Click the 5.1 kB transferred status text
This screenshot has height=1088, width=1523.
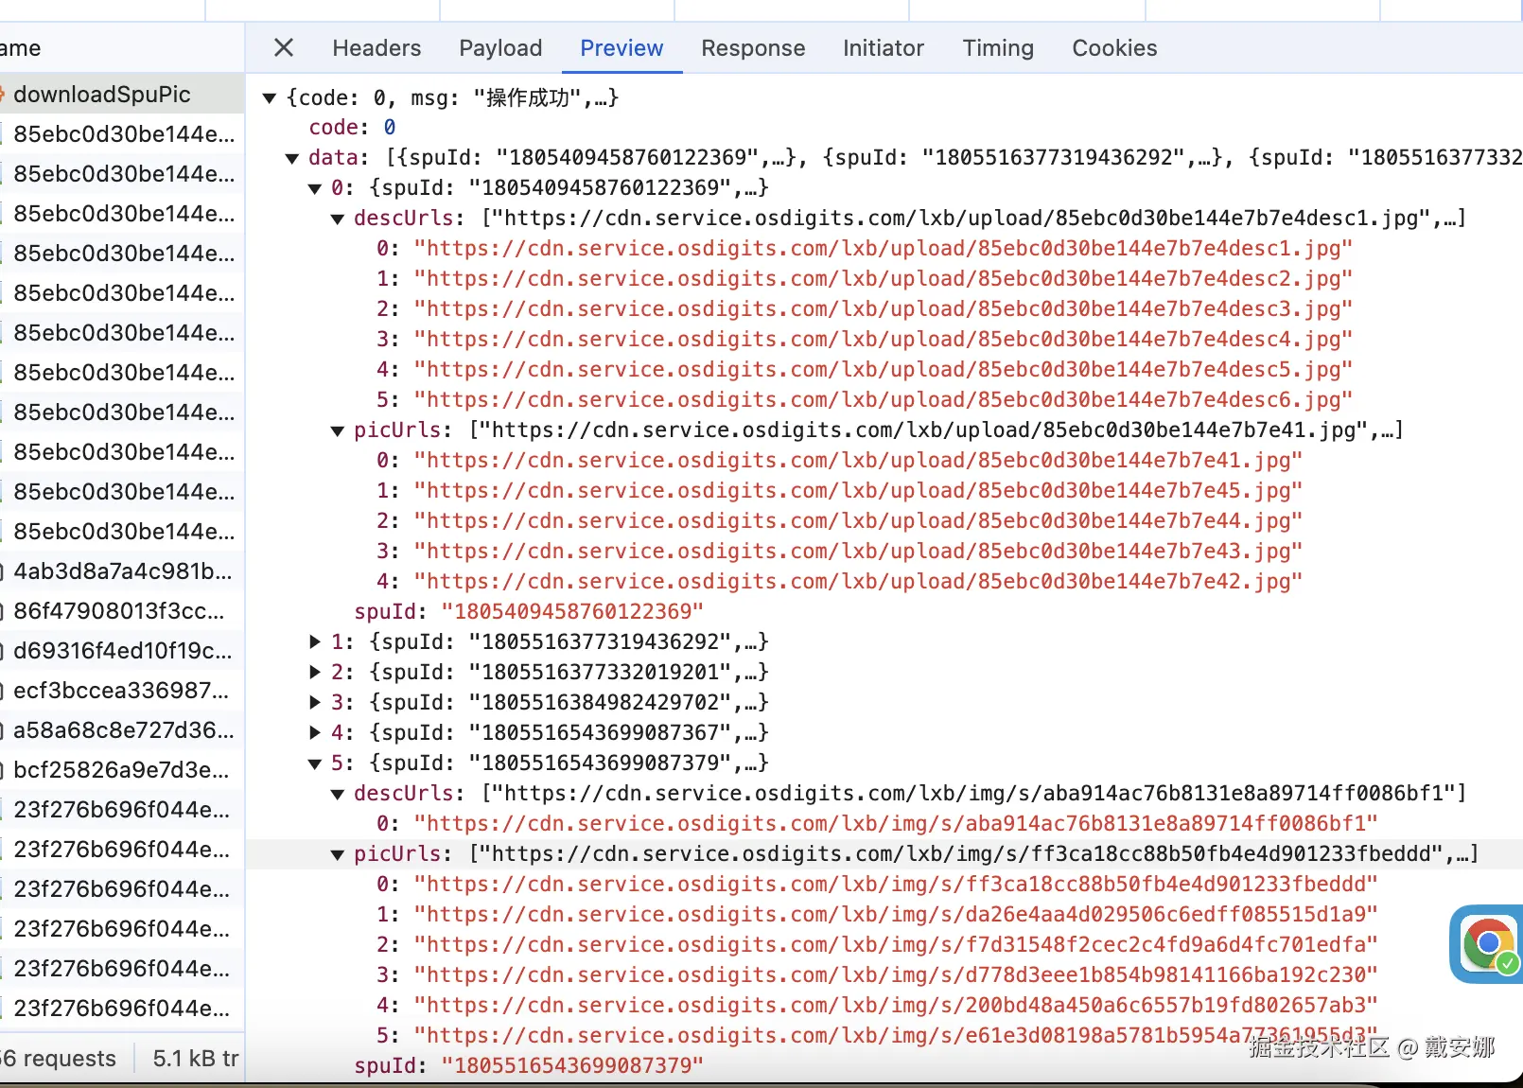196,1058
